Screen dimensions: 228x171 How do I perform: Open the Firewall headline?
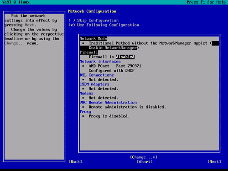89,52
